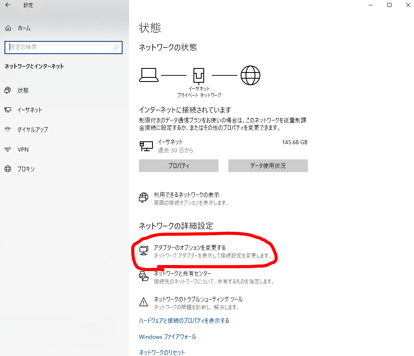Open the プロパティ button

click(179, 166)
